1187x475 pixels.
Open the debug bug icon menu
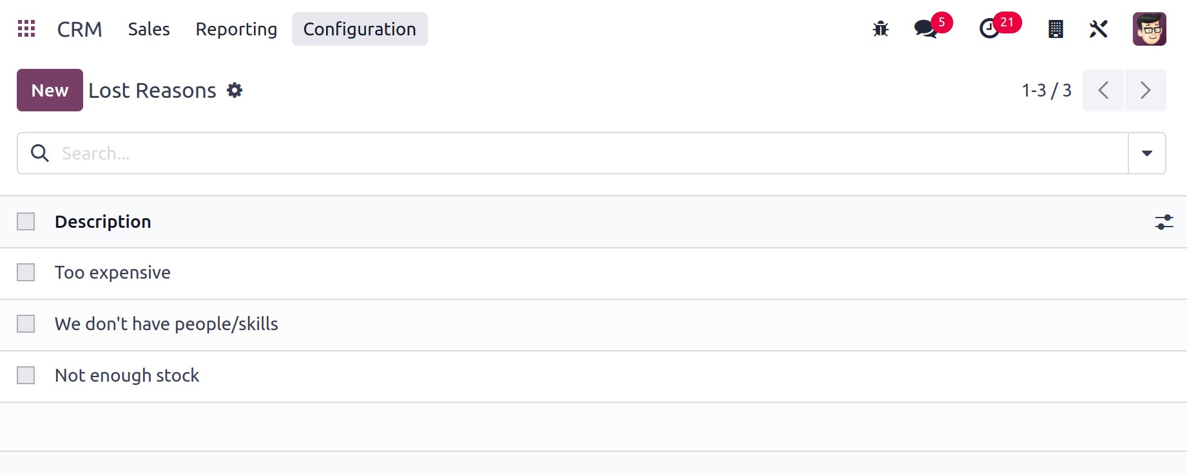[880, 29]
